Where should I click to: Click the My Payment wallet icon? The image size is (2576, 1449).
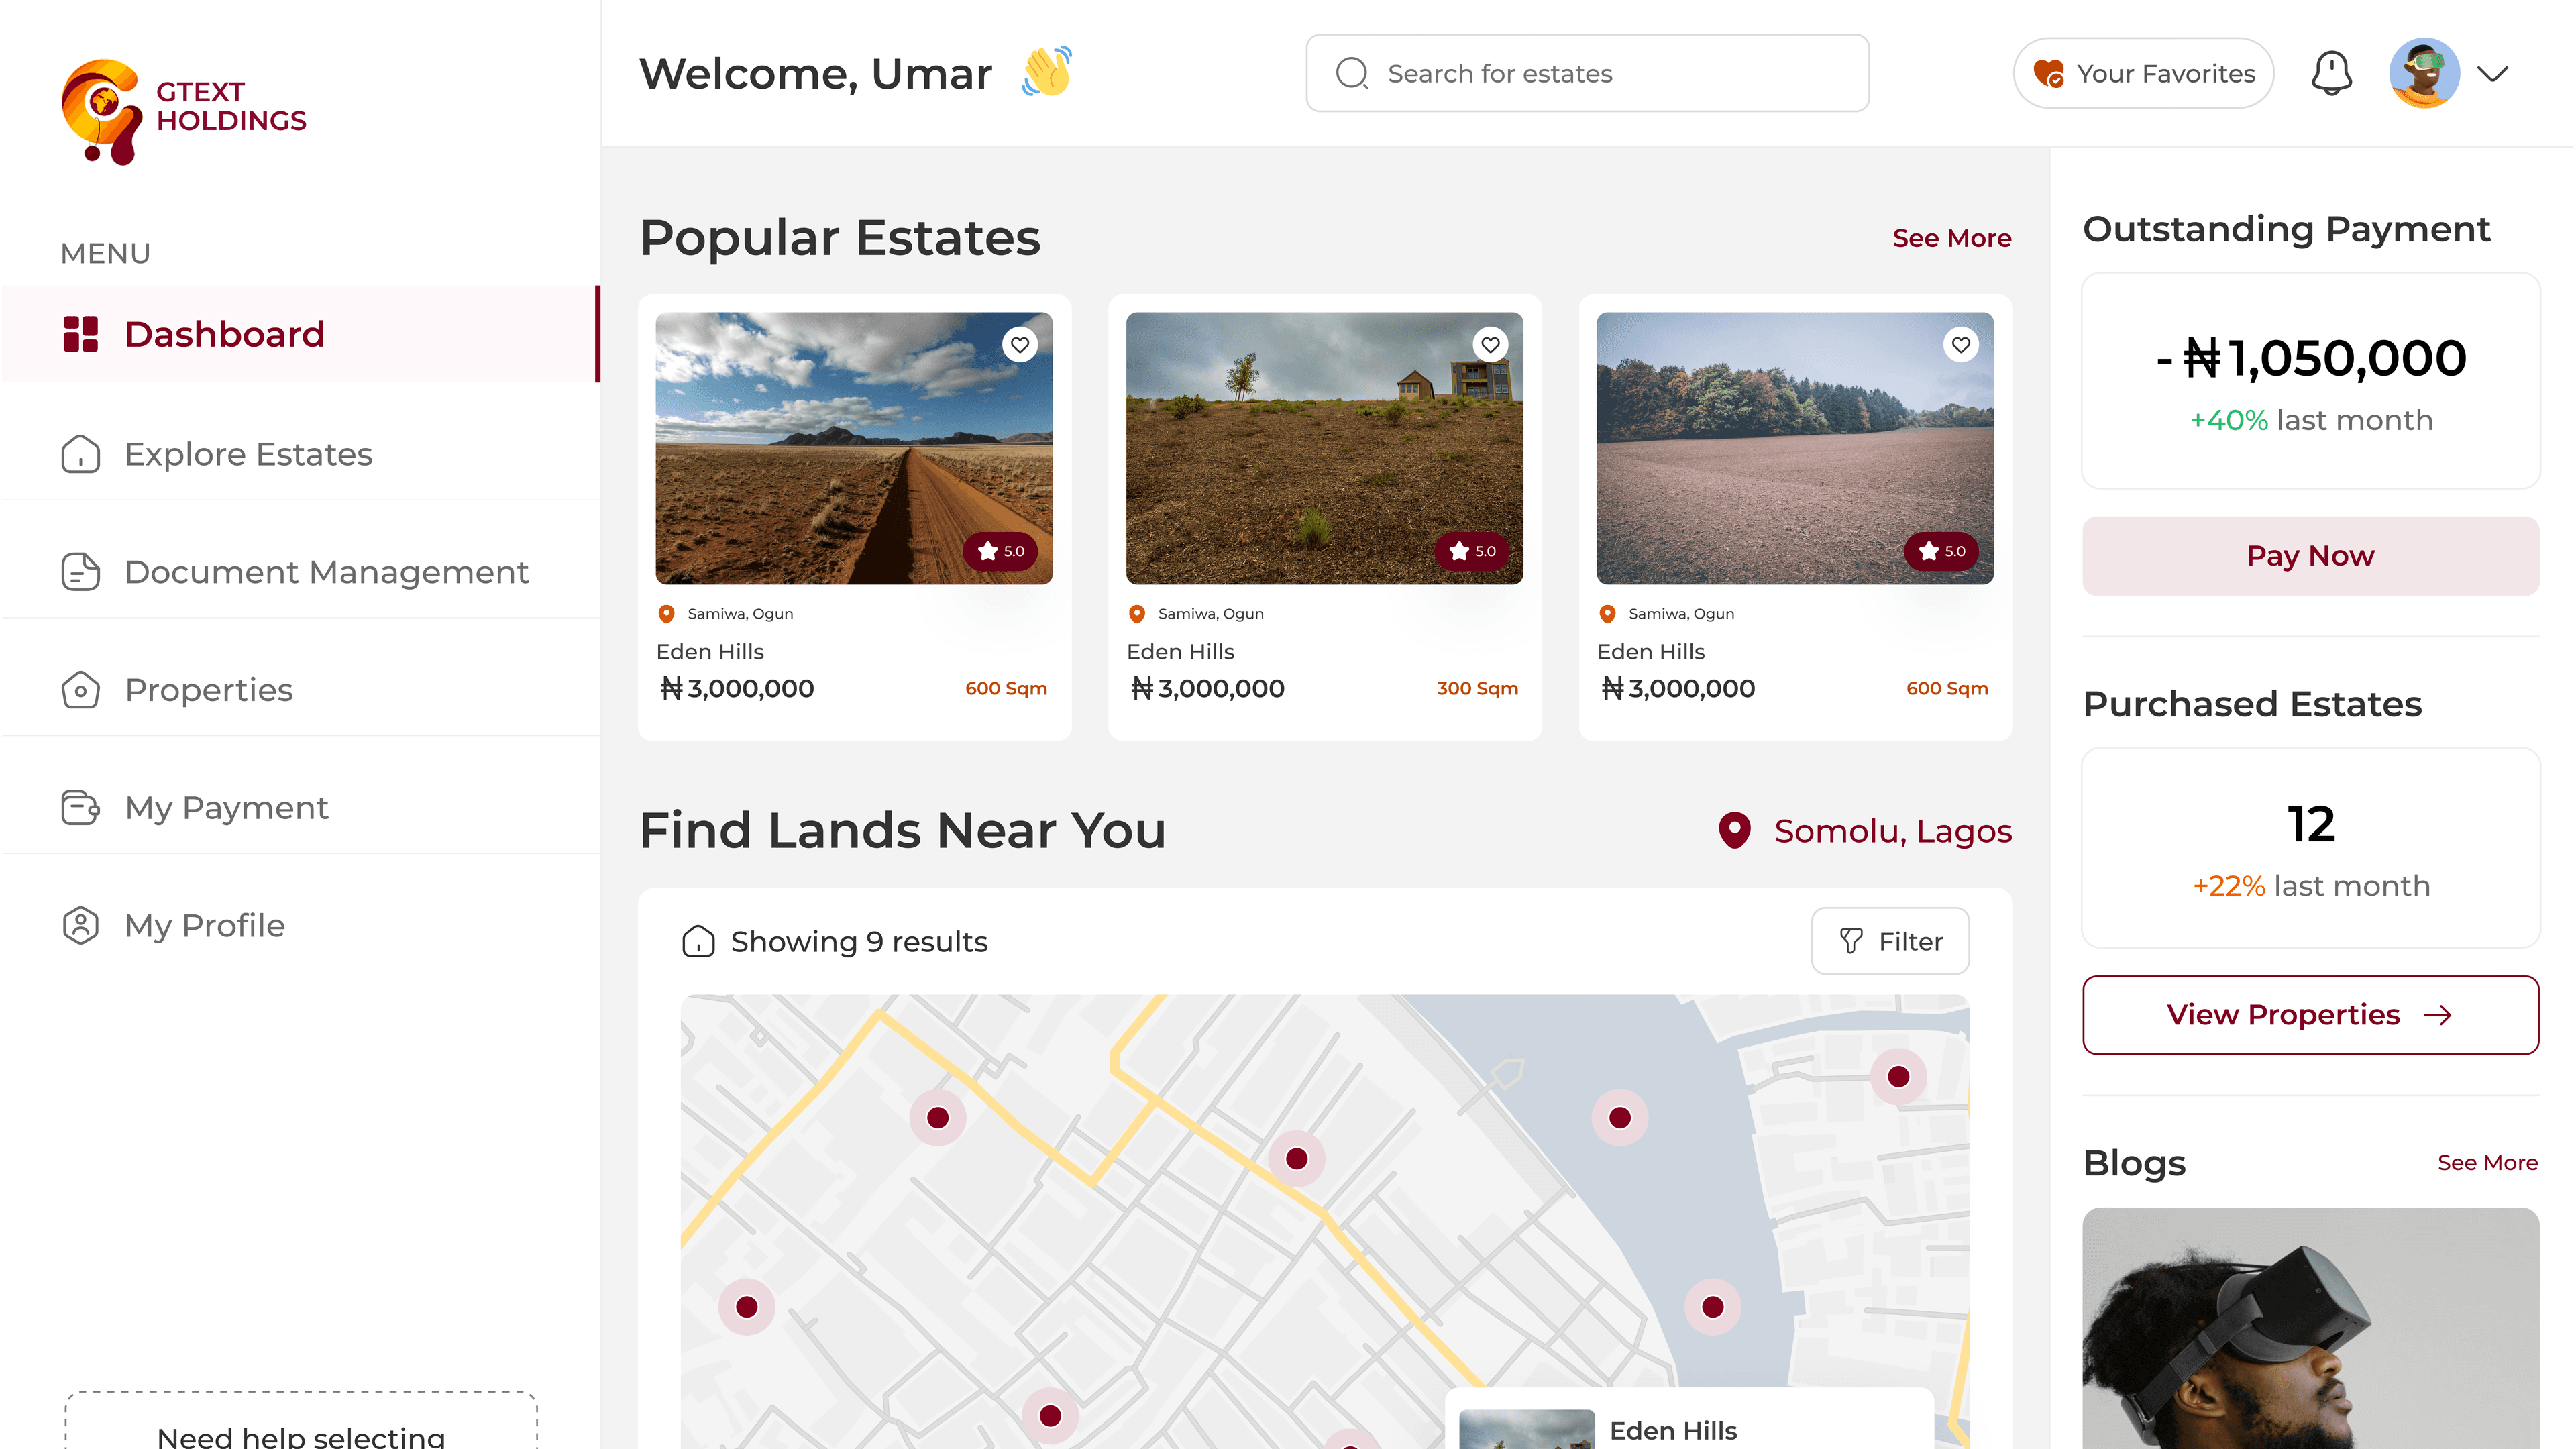click(81, 807)
